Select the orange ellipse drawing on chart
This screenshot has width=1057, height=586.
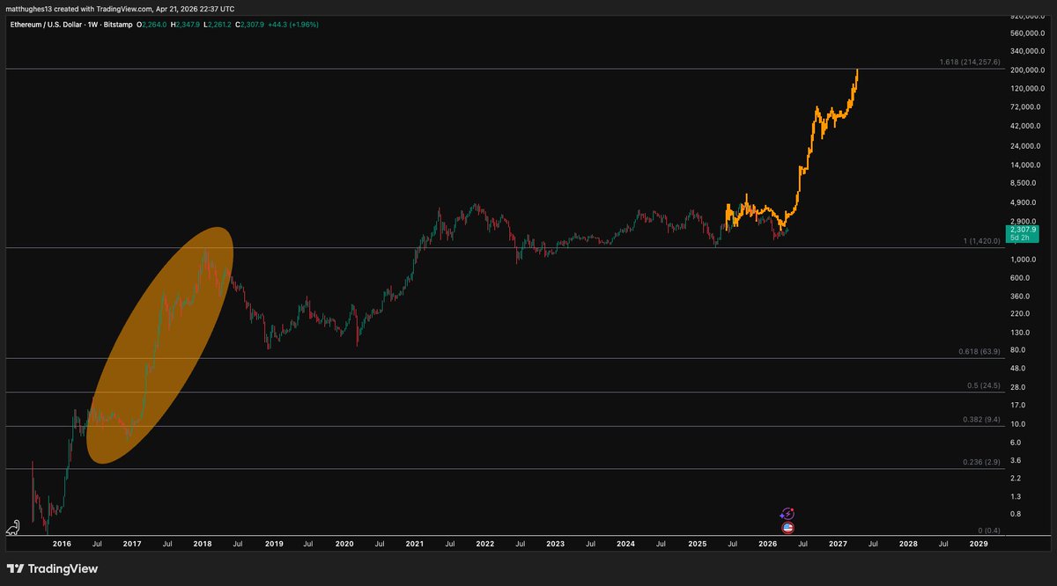pyautogui.click(x=161, y=345)
